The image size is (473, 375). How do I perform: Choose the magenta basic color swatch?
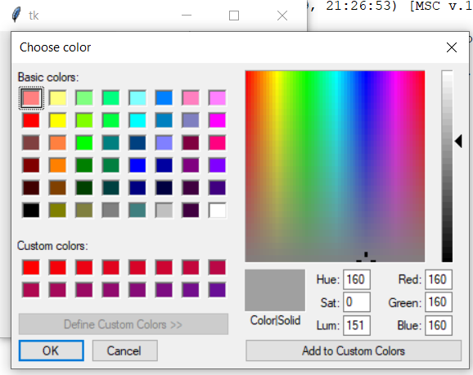[217, 120]
